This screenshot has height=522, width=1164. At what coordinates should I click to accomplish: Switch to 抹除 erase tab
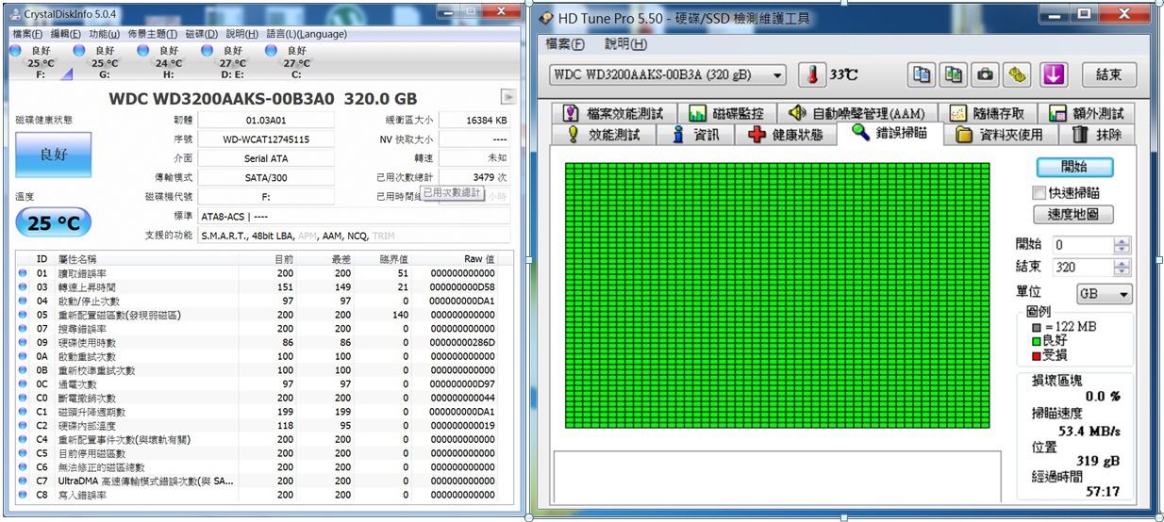coord(1098,135)
